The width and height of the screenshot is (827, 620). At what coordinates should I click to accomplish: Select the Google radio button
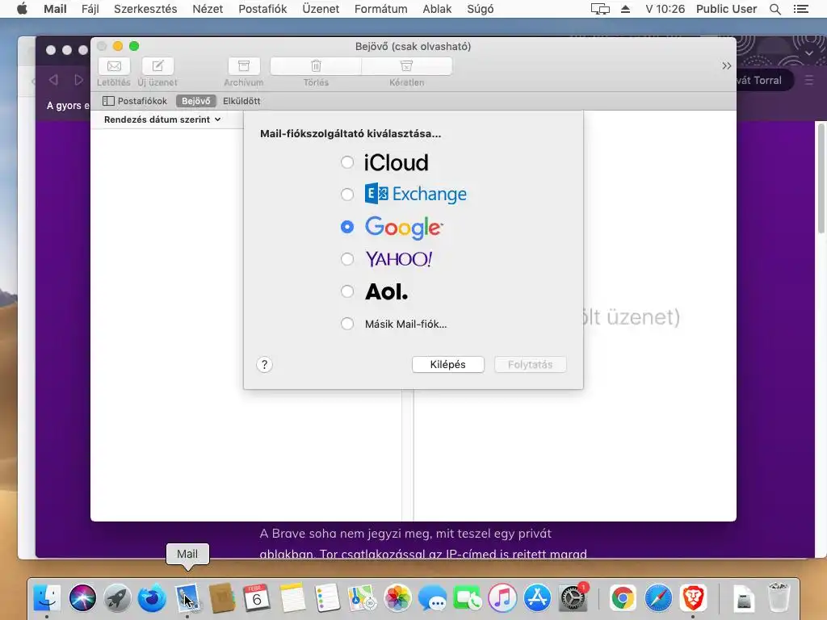pyautogui.click(x=347, y=227)
